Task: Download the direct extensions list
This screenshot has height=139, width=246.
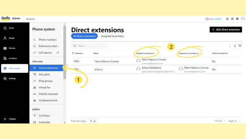Action: pos(235,46)
